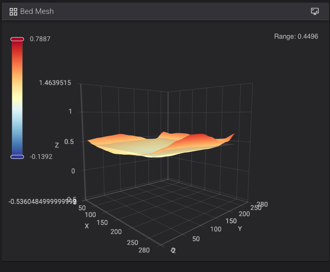Click the 0.7887 scale maximum value

(40, 39)
